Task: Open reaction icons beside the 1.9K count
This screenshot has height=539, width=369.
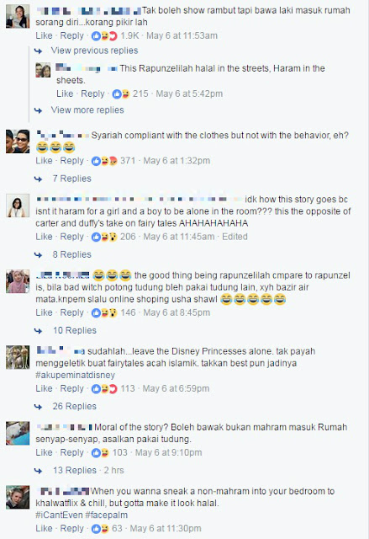Action: pos(104,35)
